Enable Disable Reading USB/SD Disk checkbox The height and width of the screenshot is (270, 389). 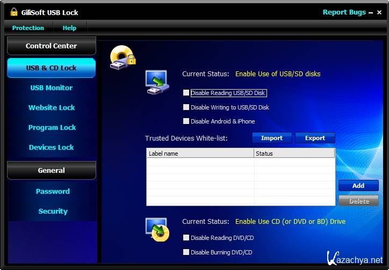(x=186, y=93)
